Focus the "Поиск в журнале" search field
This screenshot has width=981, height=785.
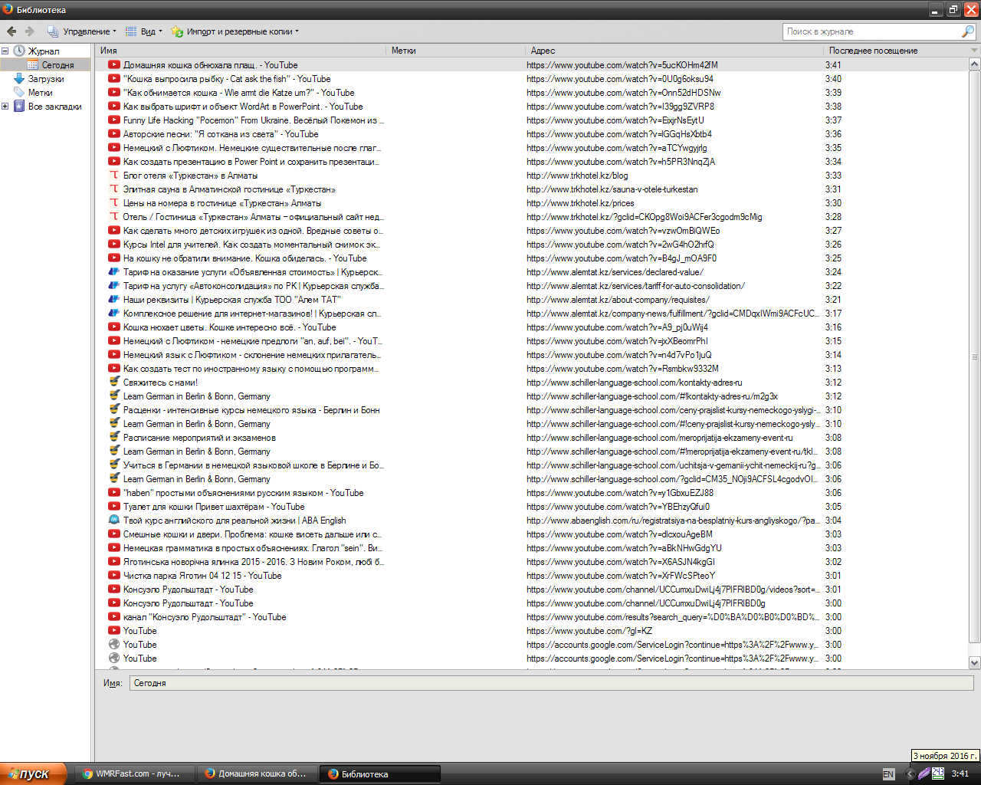point(872,31)
